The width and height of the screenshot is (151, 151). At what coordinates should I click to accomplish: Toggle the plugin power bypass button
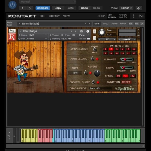[12, 5]
